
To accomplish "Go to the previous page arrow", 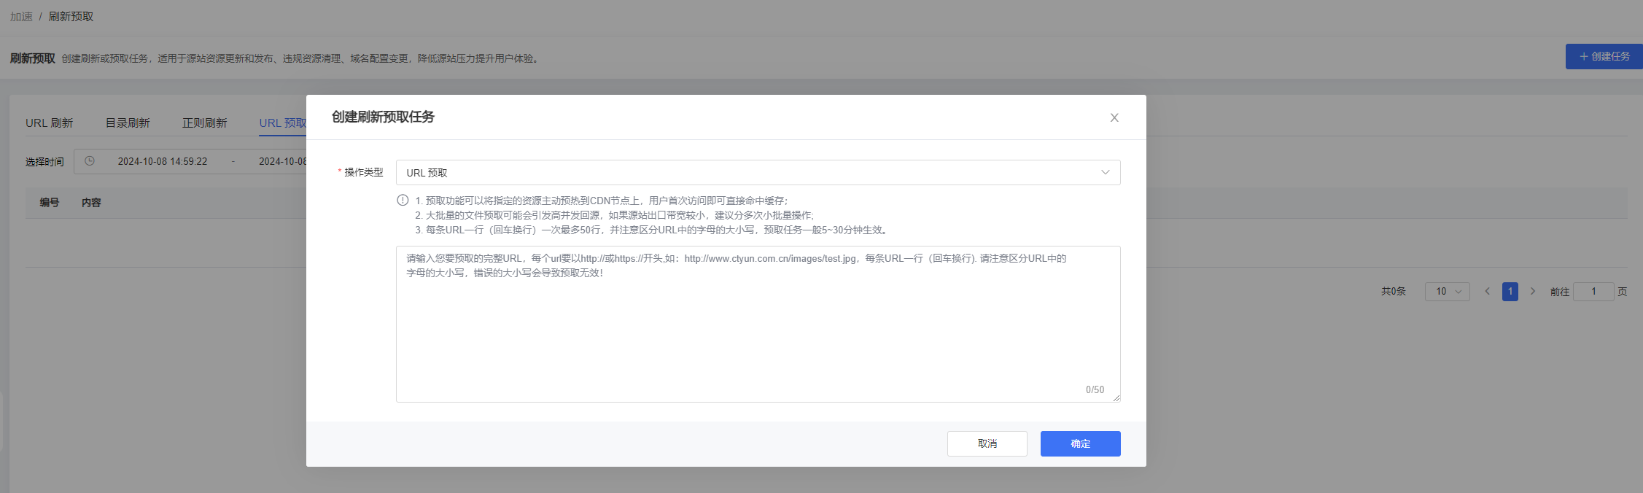I will coord(1488,292).
